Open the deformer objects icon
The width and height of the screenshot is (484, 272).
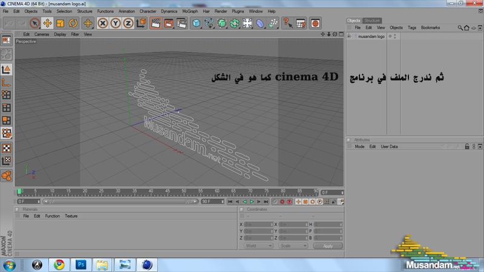[x=260, y=23]
